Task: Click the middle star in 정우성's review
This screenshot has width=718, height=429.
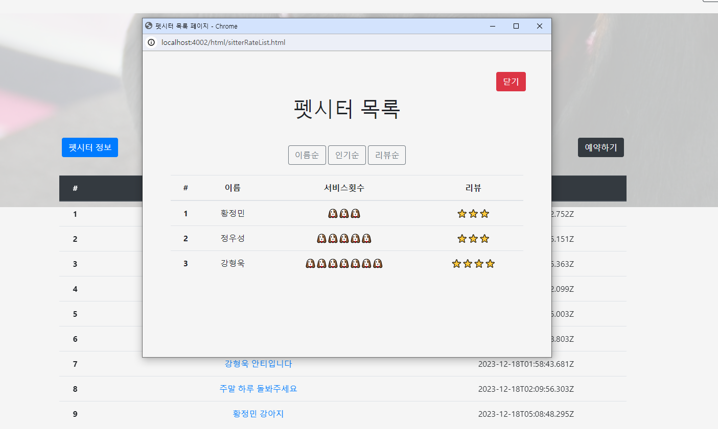Action: [473, 238]
